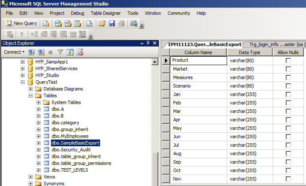Close the Object Explorer panel

155,43
